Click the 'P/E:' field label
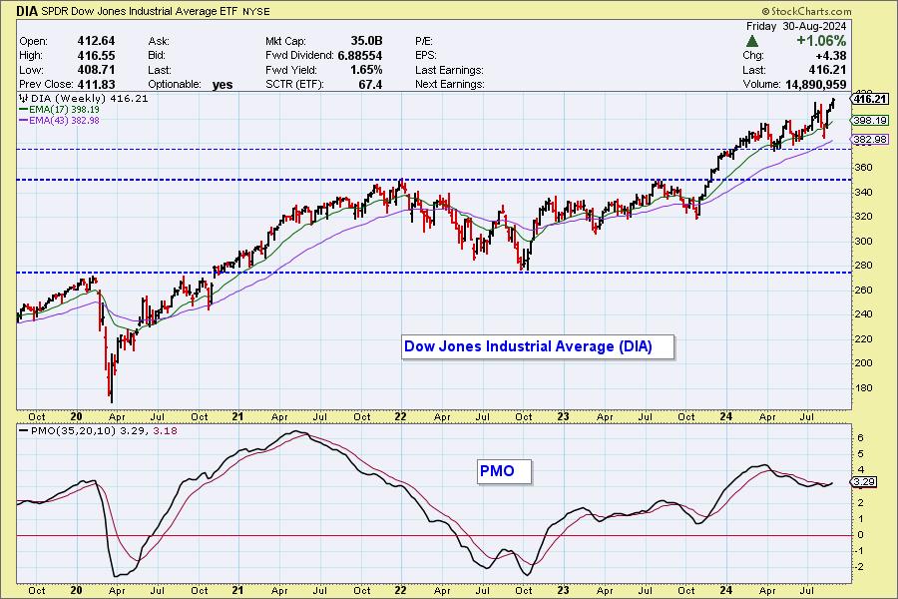Viewport: 898px width, 599px height. tap(424, 41)
